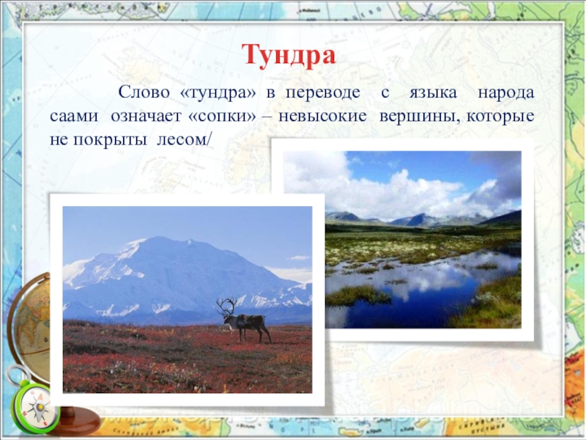Click the phrase 'не покрыты лесом/'

(x=131, y=139)
